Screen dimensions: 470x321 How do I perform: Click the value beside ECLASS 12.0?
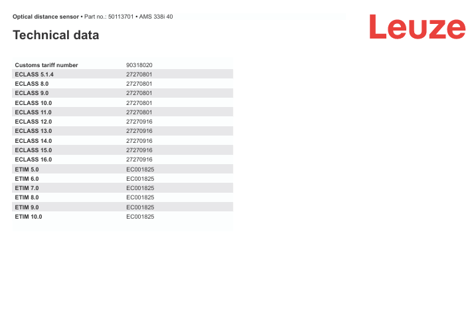coord(139,122)
